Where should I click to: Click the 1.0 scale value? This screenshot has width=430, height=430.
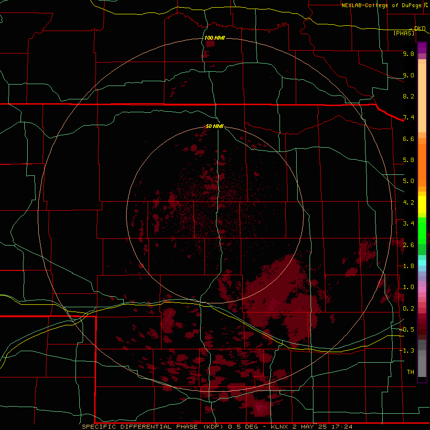[x=408, y=287]
